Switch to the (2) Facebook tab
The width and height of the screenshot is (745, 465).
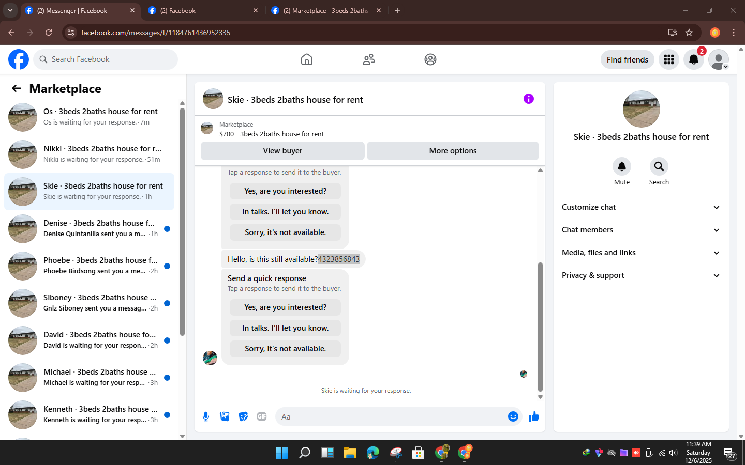coord(203,10)
